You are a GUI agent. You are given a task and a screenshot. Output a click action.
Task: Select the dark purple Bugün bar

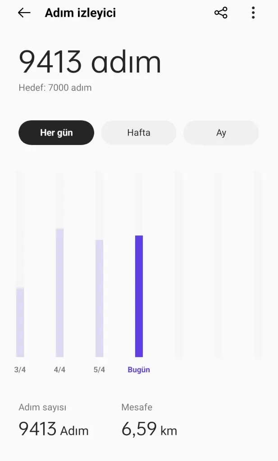[x=139, y=296]
